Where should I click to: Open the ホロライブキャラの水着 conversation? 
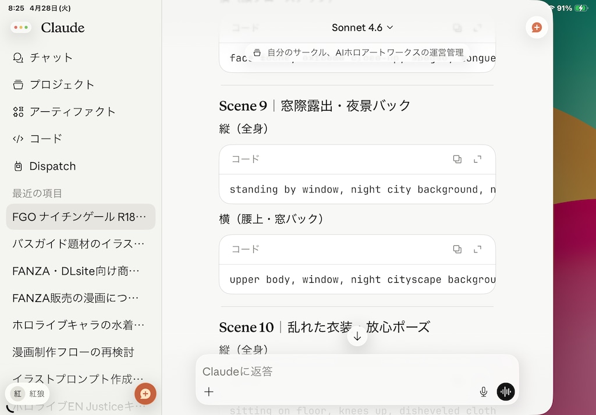80,325
